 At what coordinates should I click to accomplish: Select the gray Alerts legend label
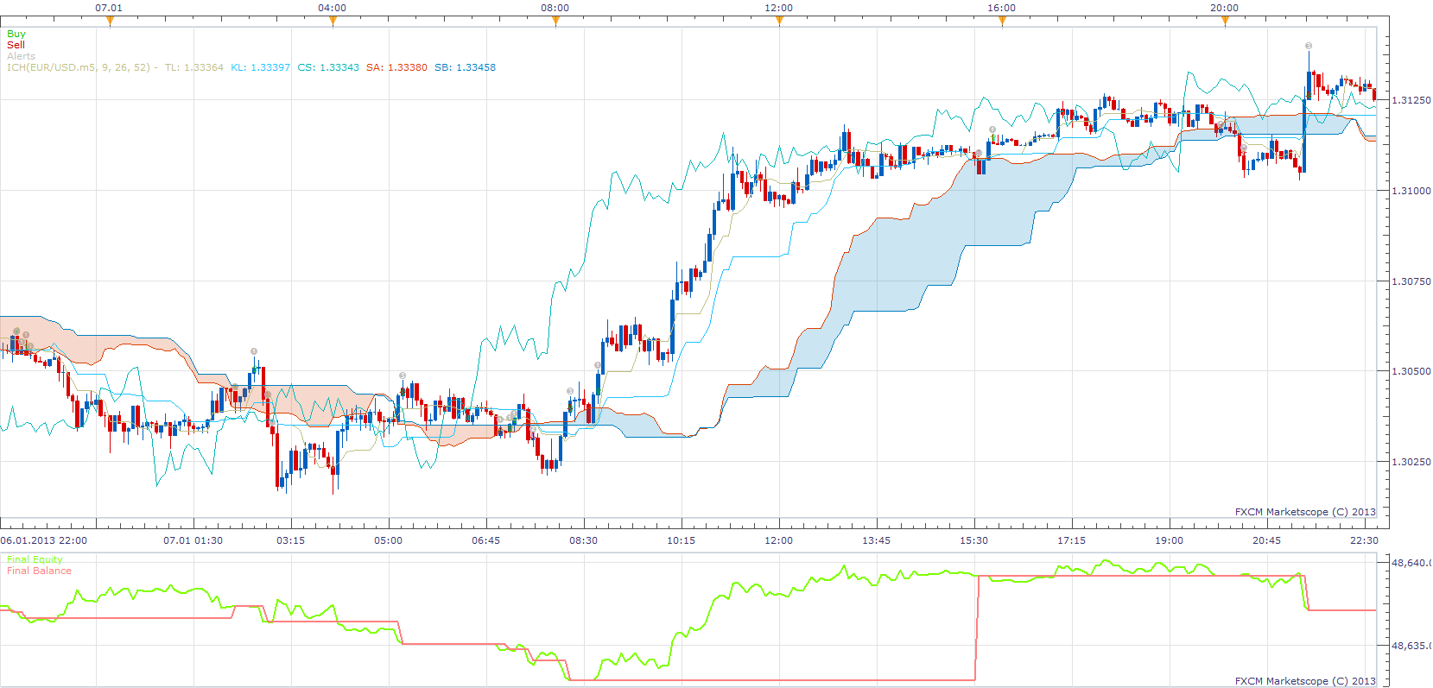point(21,56)
